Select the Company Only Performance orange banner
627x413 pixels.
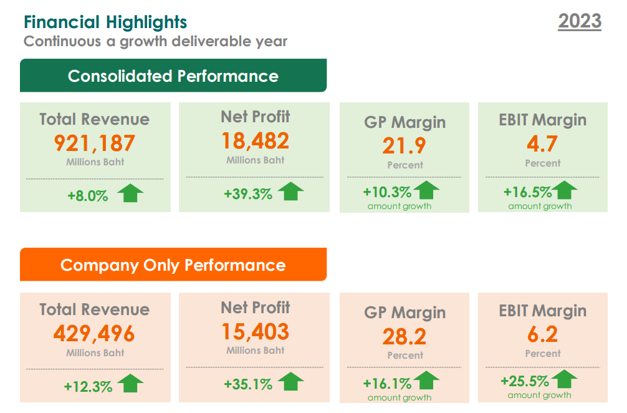[x=173, y=265]
